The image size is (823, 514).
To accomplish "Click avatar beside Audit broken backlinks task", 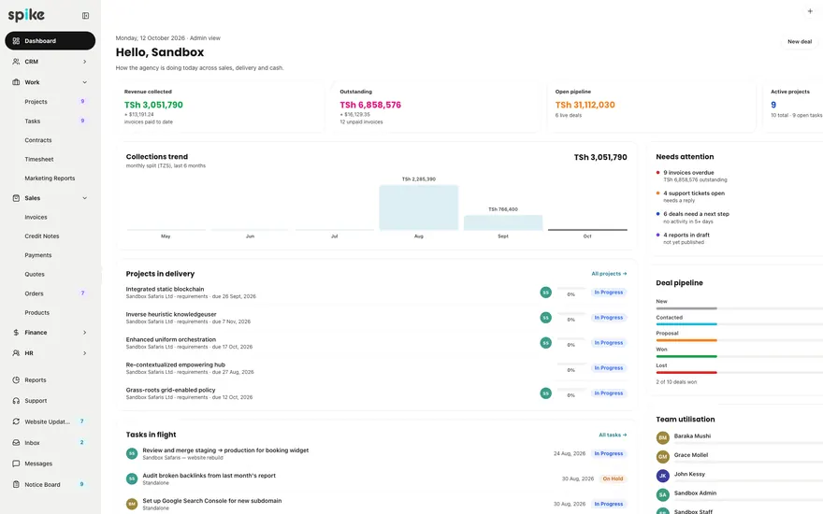I will click(x=132, y=478).
